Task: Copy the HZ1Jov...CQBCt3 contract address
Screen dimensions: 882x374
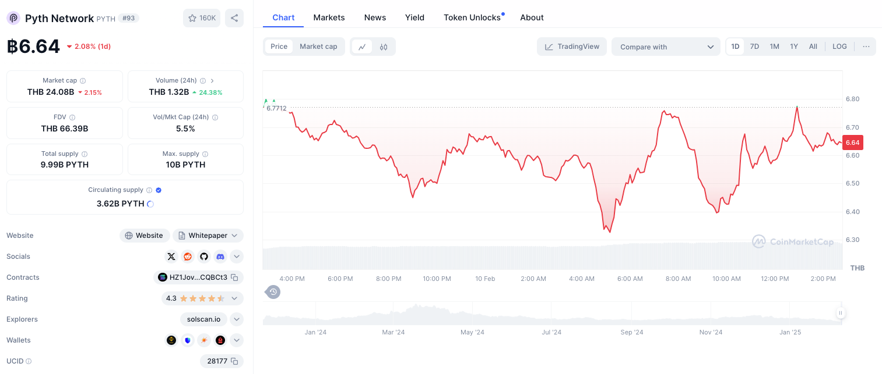Action: click(234, 277)
